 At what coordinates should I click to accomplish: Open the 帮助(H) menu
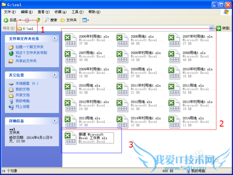(94, 12)
